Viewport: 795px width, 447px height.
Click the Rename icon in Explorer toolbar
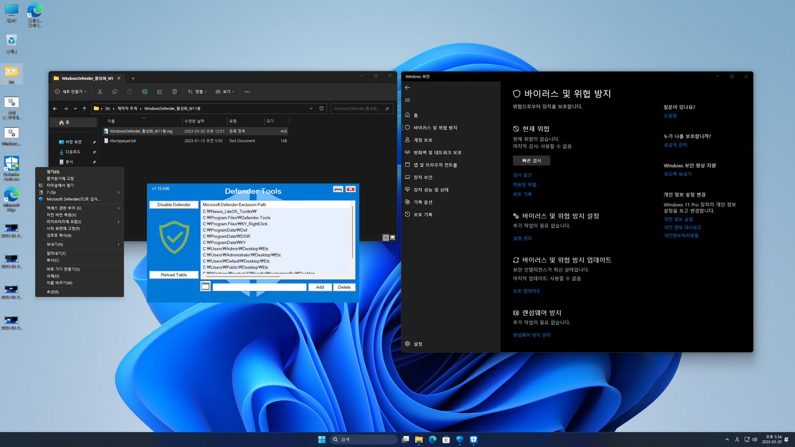point(145,92)
